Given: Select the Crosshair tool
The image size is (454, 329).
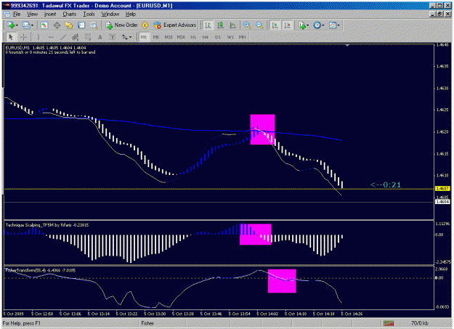Looking at the screenshot, I should 23,37.
